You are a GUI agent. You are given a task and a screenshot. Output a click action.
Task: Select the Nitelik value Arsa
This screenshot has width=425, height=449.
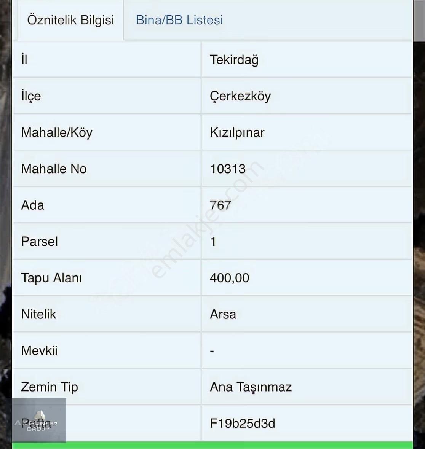click(223, 314)
